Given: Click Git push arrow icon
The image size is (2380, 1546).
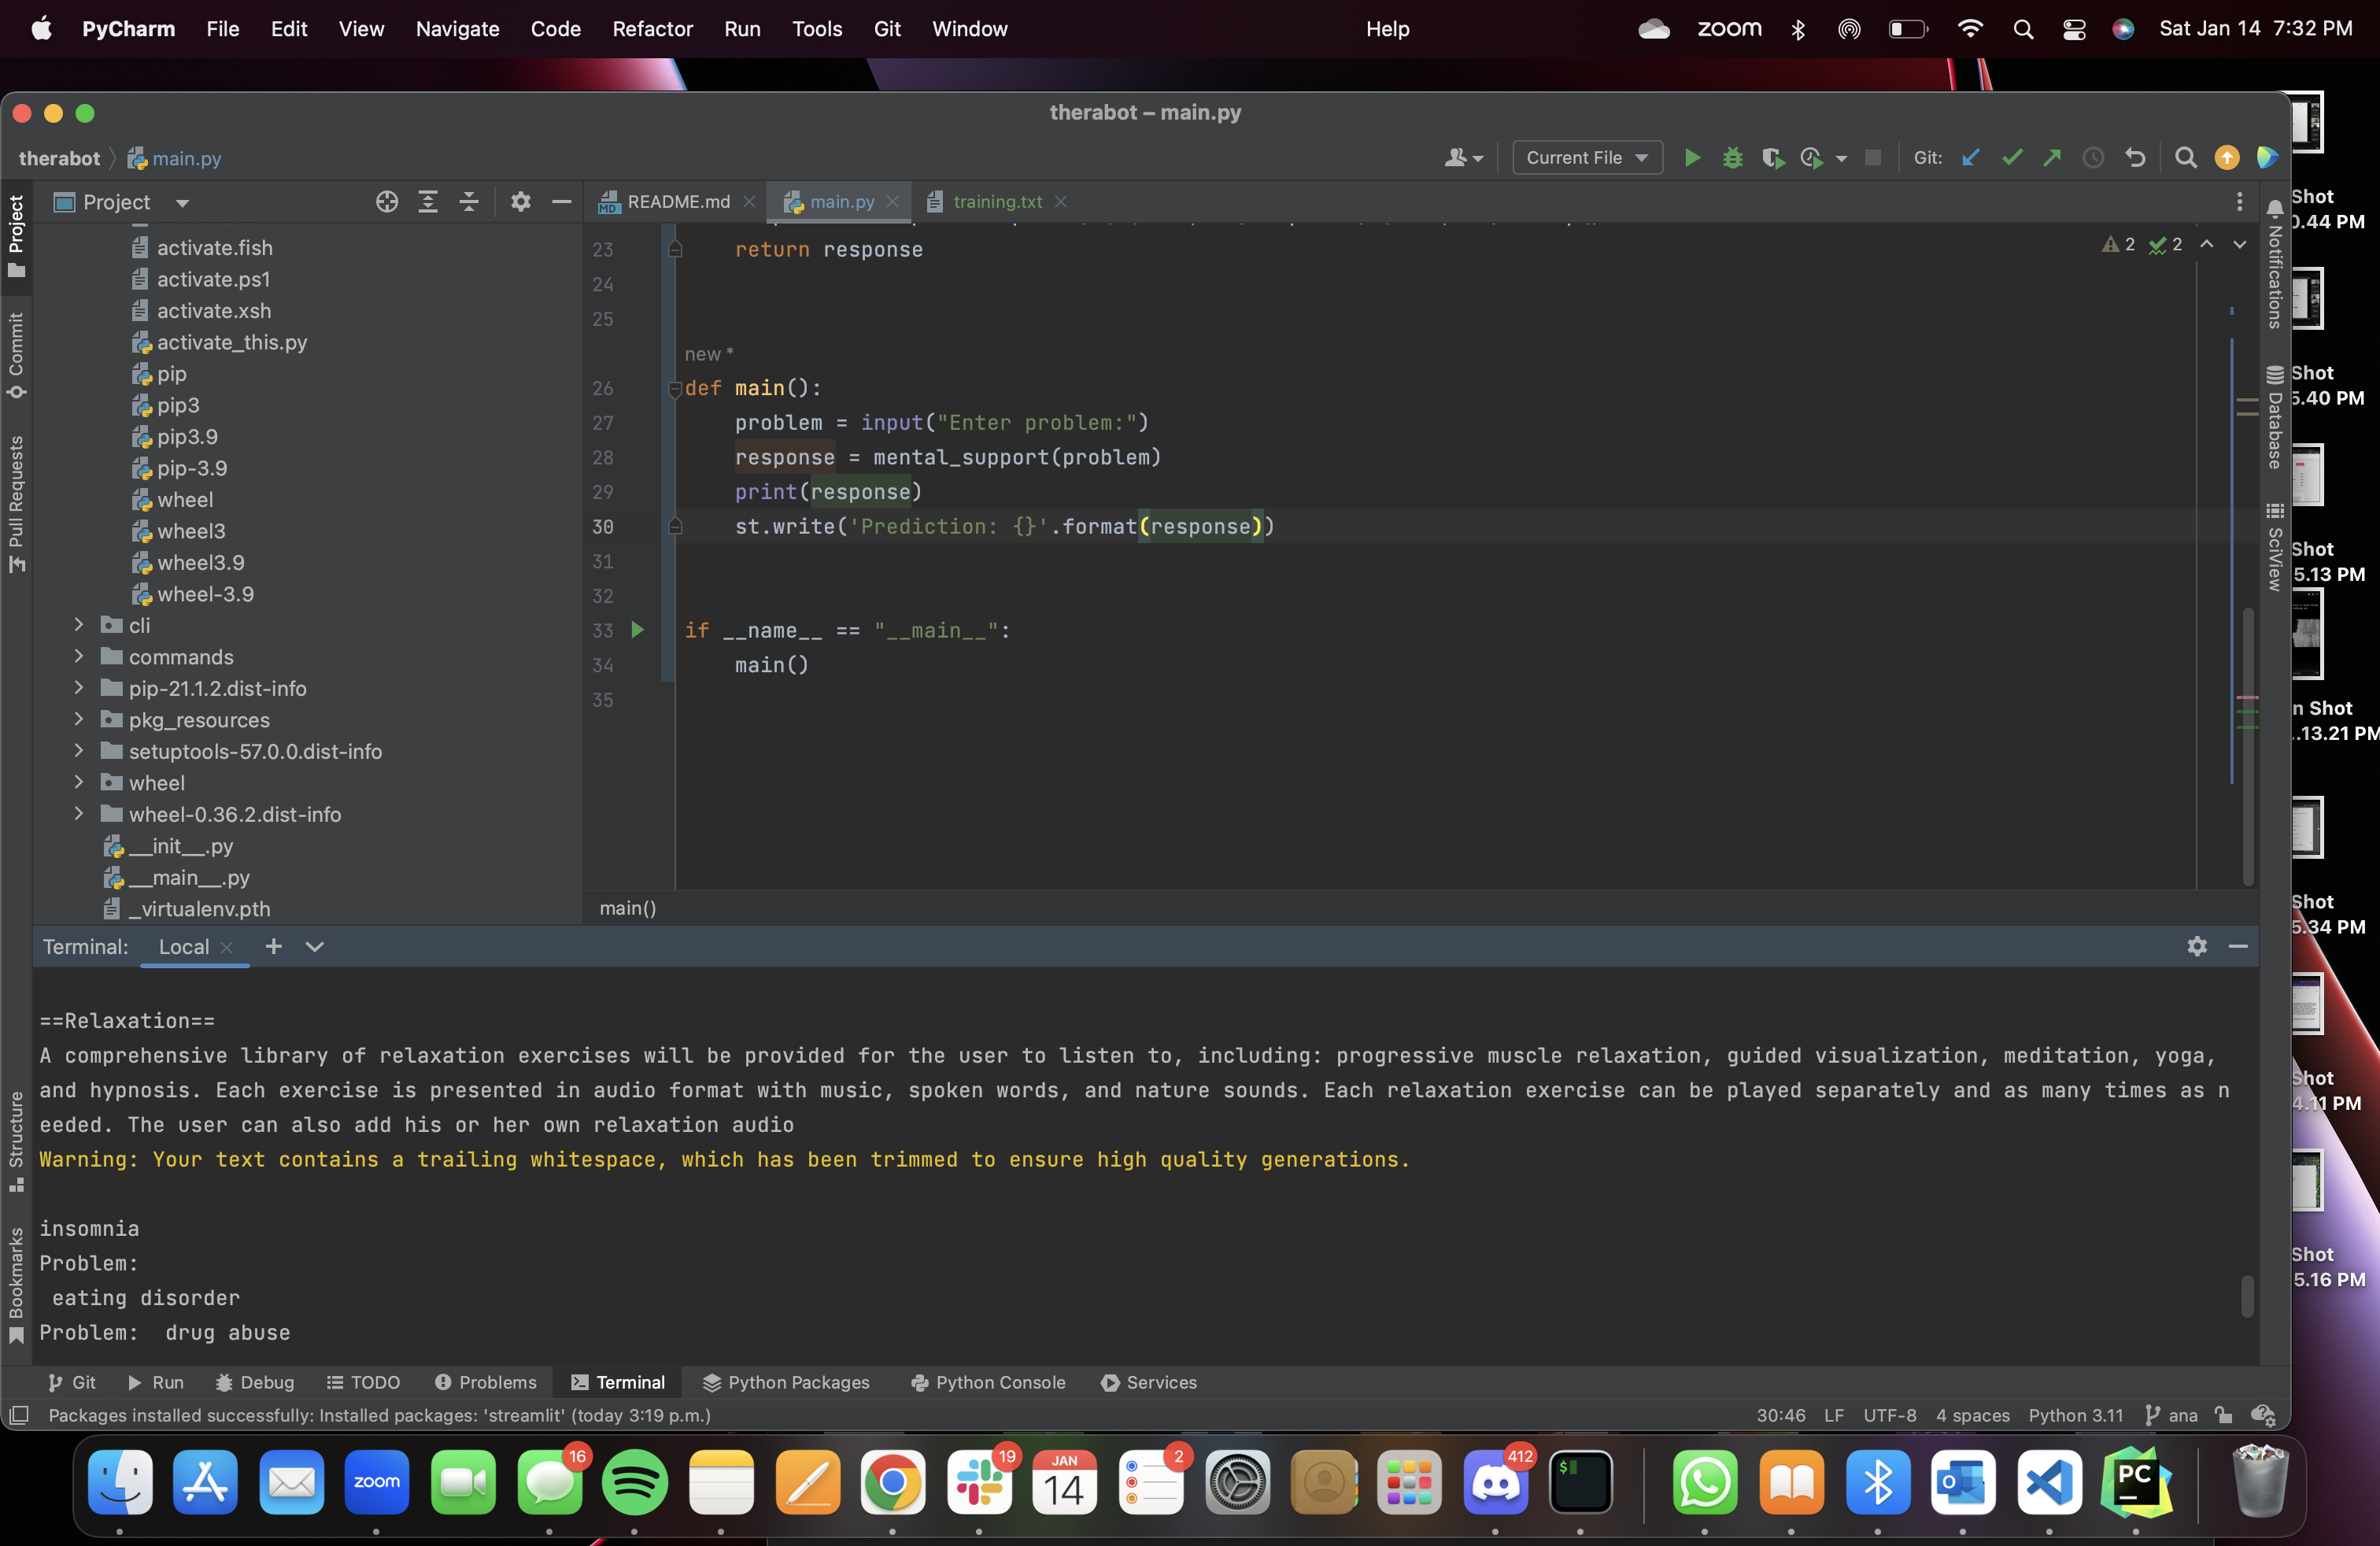Looking at the screenshot, I should [2052, 158].
